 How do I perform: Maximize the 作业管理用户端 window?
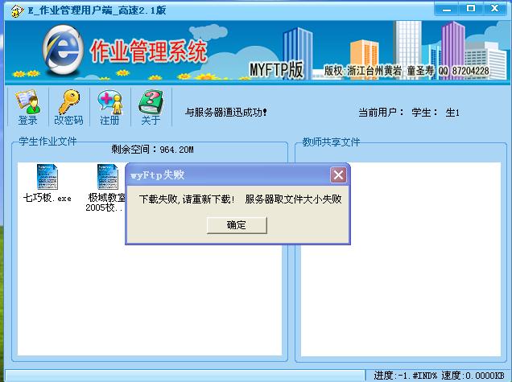470,9
